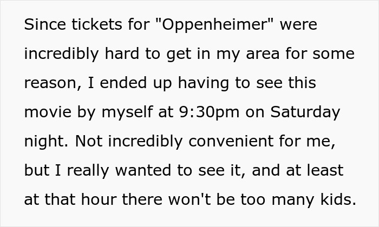This screenshot has height=227, width=379.
Task: Click the word "area" in second line
Action: tap(263, 54)
